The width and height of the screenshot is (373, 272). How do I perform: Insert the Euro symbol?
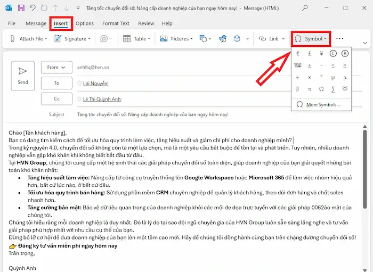[x=298, y=53]
